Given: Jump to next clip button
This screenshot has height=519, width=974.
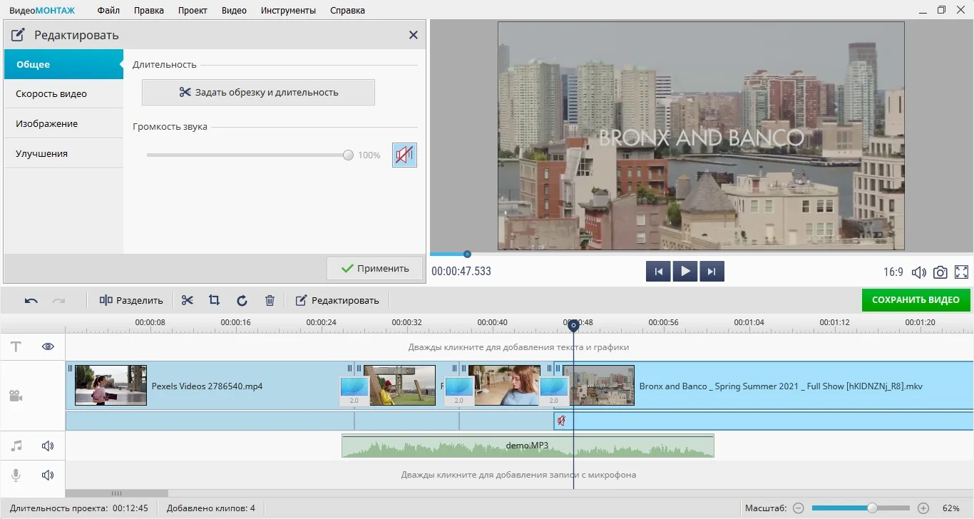Looking at the screenshot, I should click(712, 272).
